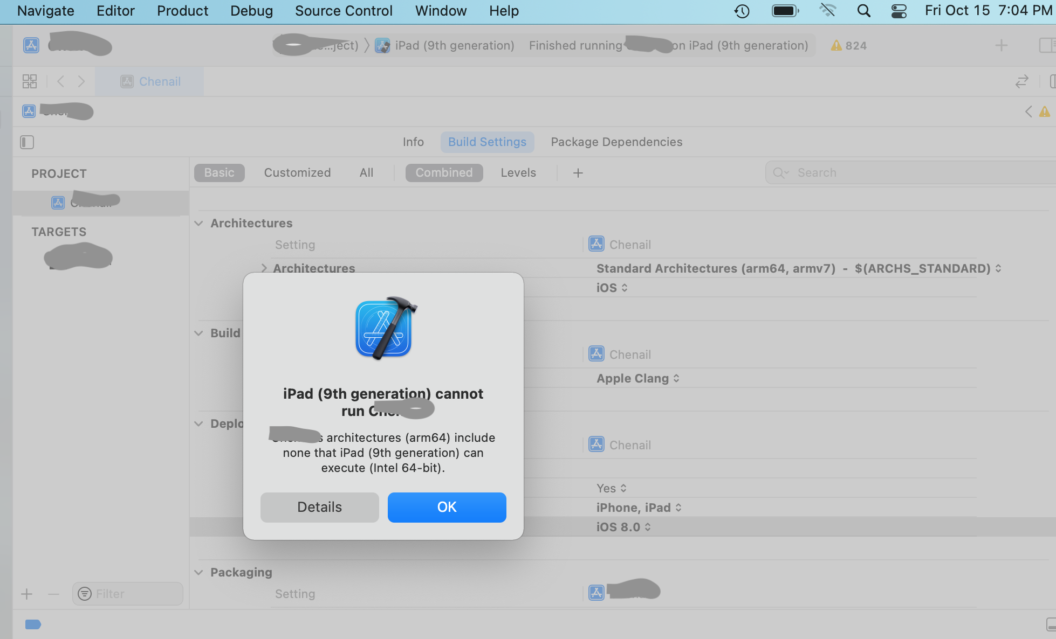Click the filter icon in the target filter
The height and width of the screenshot is (639, 1056).
[85, 594]
